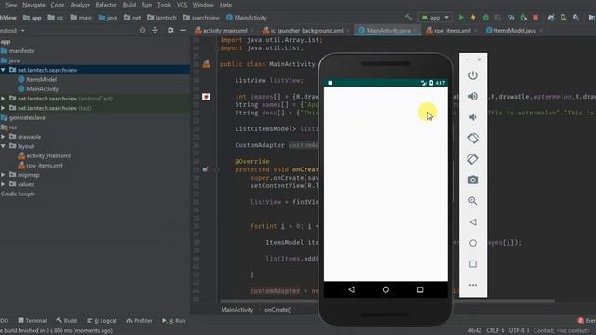Switch to ic_launcher_background.xml tab
This screenshot has width=596, height=335.
[306, 31]
